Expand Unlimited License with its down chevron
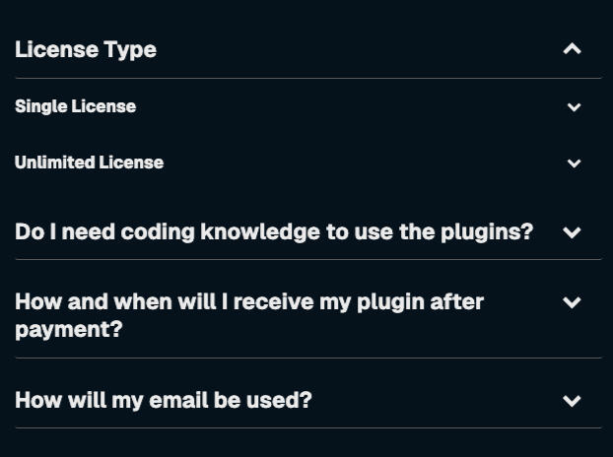This screenshot has width=613, height=457. pos(574,163)
